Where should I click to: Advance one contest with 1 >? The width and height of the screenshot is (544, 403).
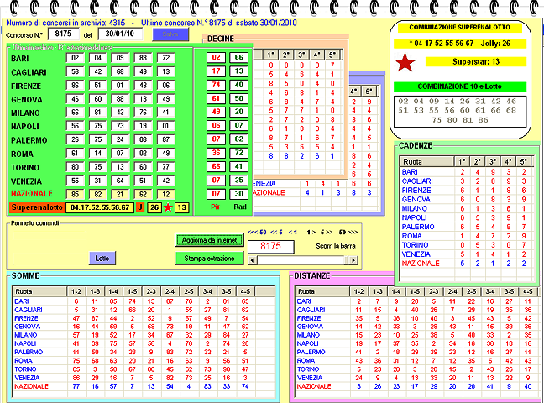click(x=311, y=233)
